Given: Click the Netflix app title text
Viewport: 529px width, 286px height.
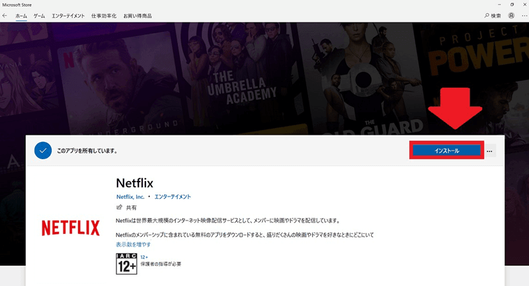Looking at the screenshot, I should 135,183.
